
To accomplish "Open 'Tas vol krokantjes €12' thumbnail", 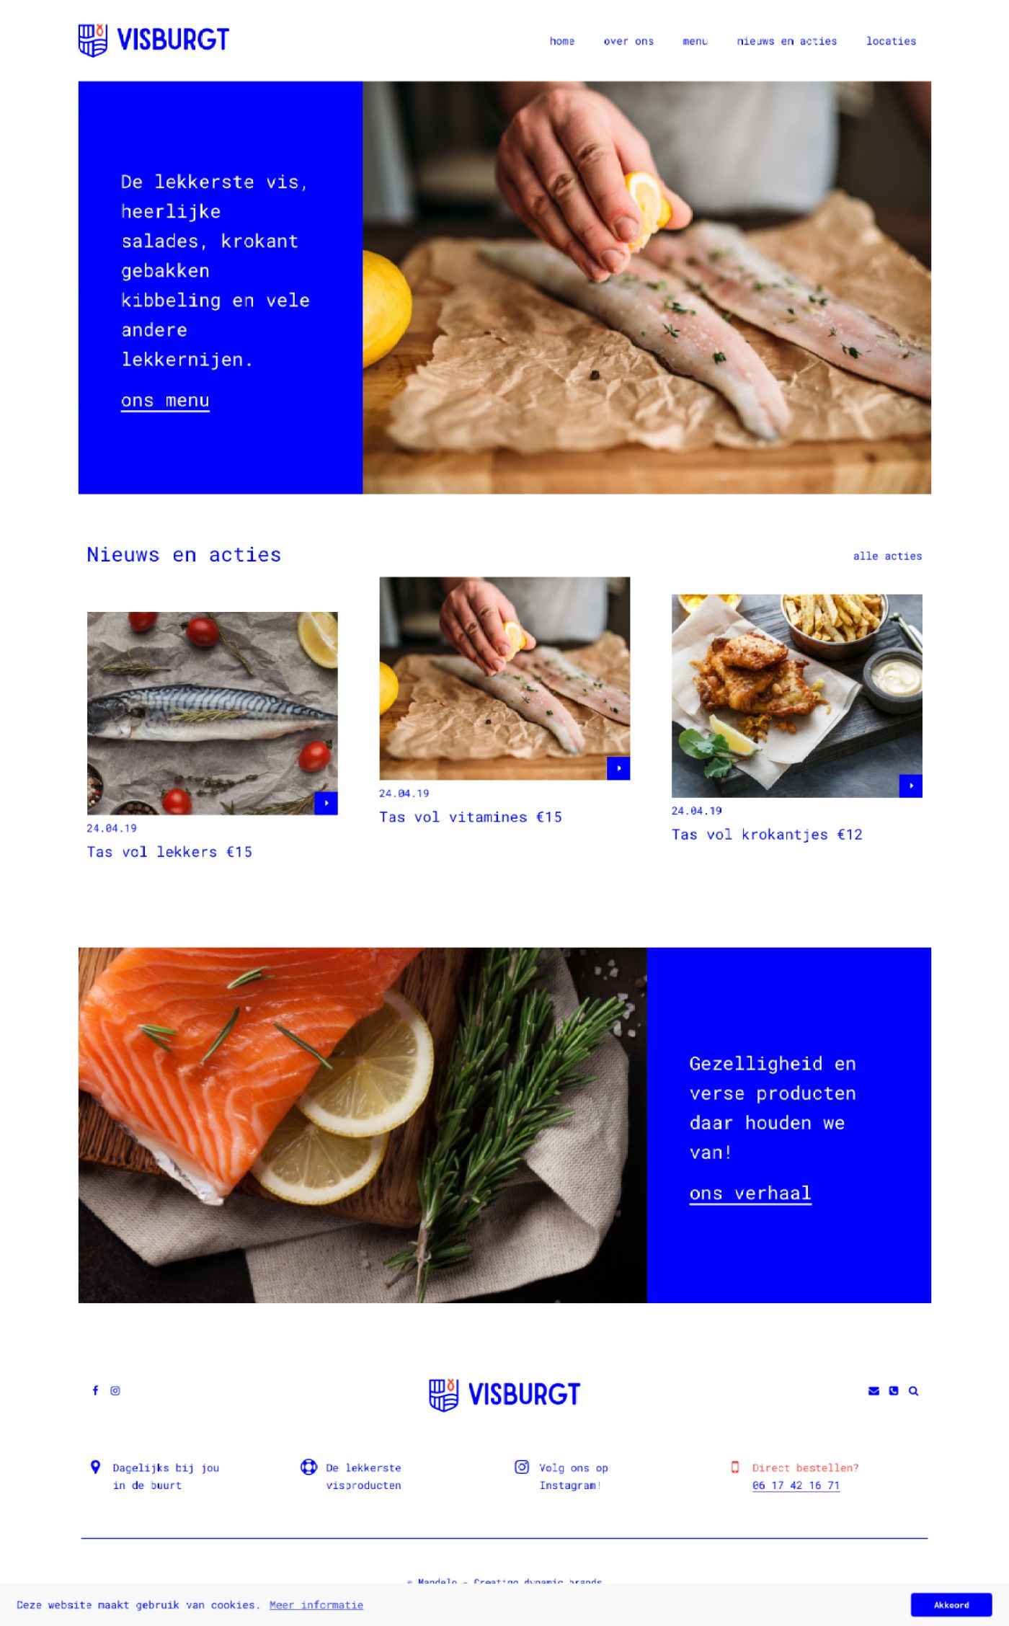I will click(x=797, y=696).
